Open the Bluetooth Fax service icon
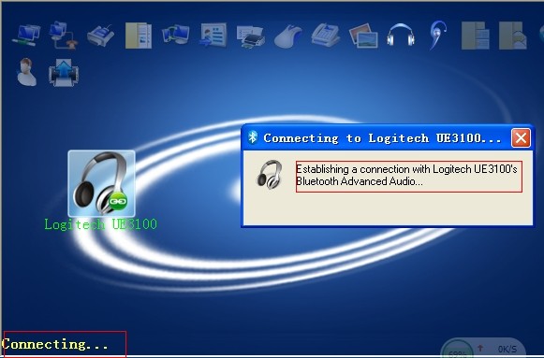This screenshot has height=358, width=544. pyautogui.click(x=326, y=35)
